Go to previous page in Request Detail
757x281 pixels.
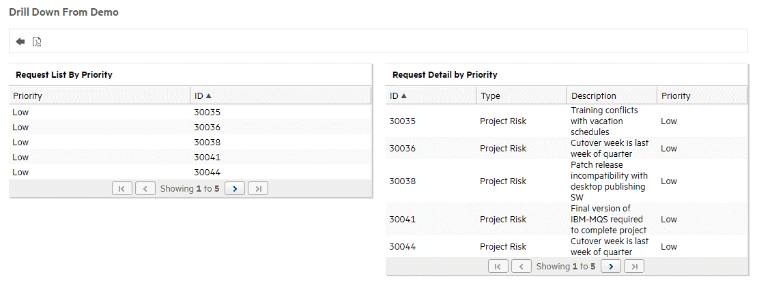coord(522,266)
